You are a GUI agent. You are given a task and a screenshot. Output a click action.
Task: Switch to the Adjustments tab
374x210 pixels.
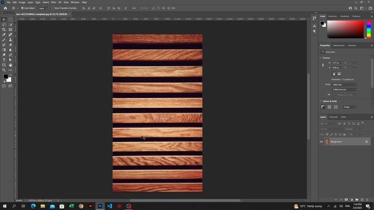coord(339,45)
